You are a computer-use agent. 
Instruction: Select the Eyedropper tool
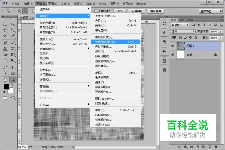tap(13, 36)
